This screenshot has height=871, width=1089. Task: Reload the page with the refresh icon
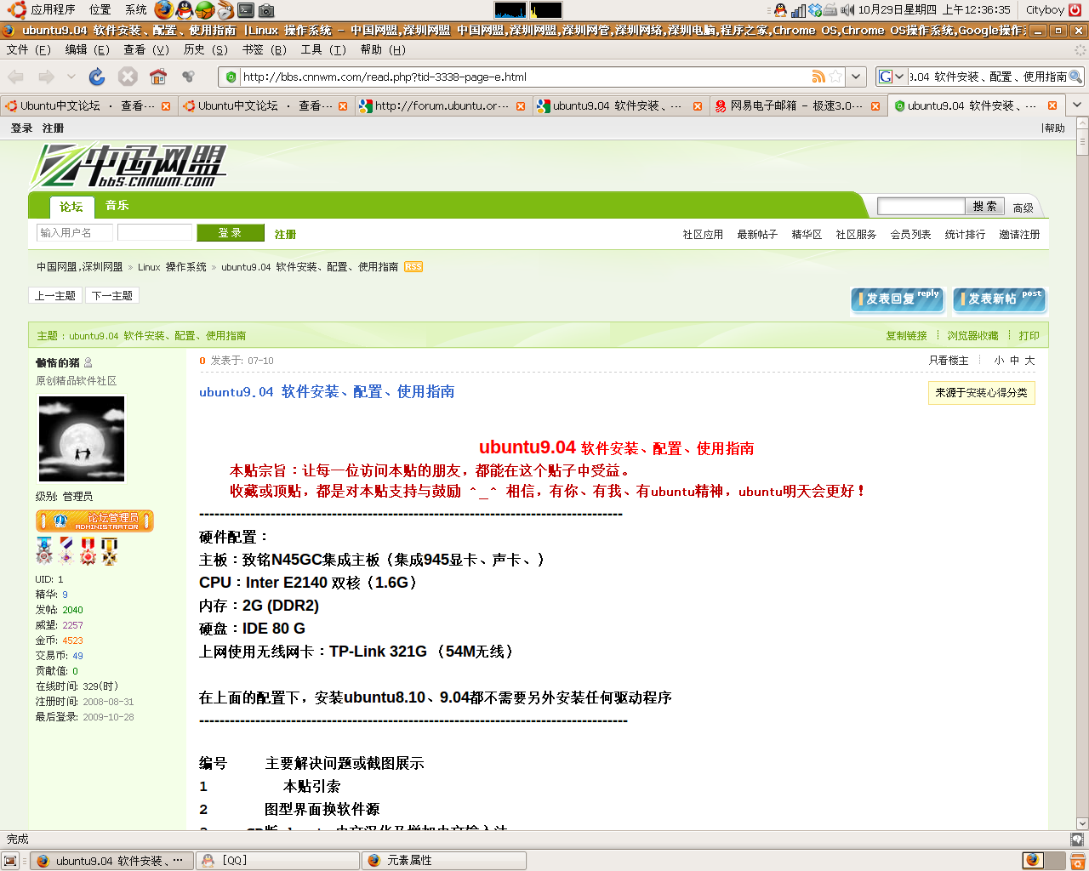point(97,77)
